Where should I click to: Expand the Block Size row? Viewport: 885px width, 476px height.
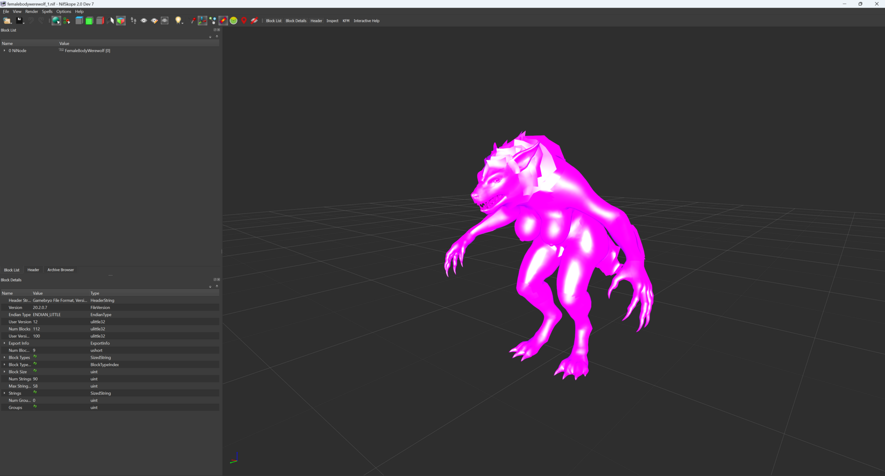(x=5, y=372)
